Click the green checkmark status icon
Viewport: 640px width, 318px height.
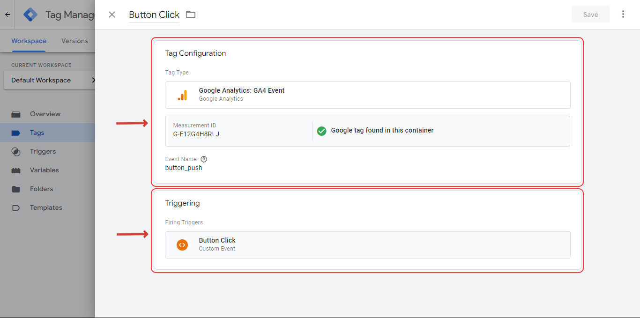click(321, 131)
